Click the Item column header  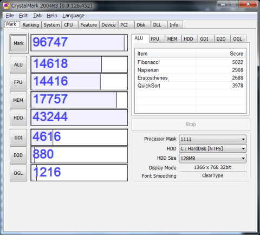coord(165,54)
